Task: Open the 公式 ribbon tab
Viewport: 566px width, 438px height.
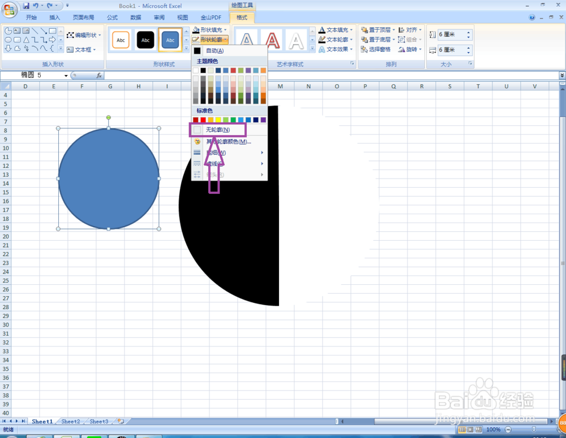Action: coord(112,18)
